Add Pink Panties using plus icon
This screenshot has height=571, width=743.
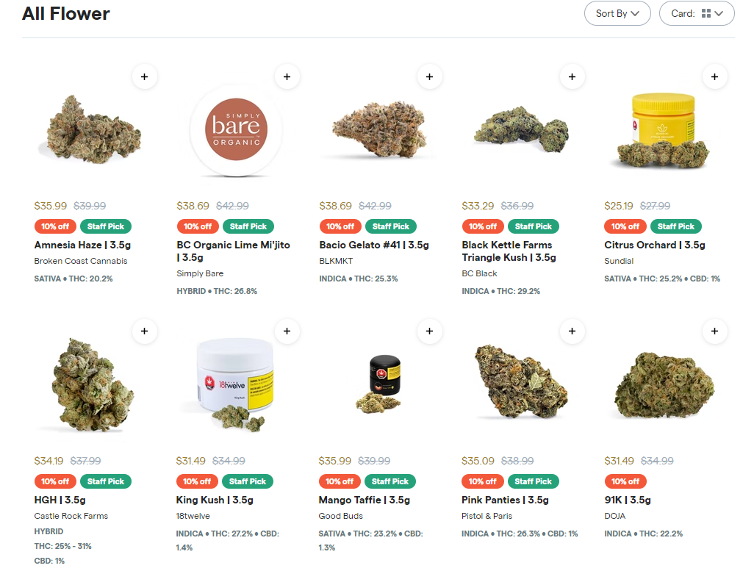point(572,331)
